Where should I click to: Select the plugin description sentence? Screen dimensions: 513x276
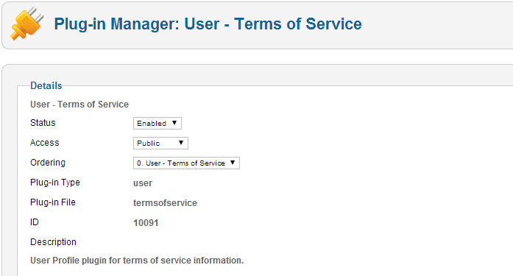pos(137,261)
